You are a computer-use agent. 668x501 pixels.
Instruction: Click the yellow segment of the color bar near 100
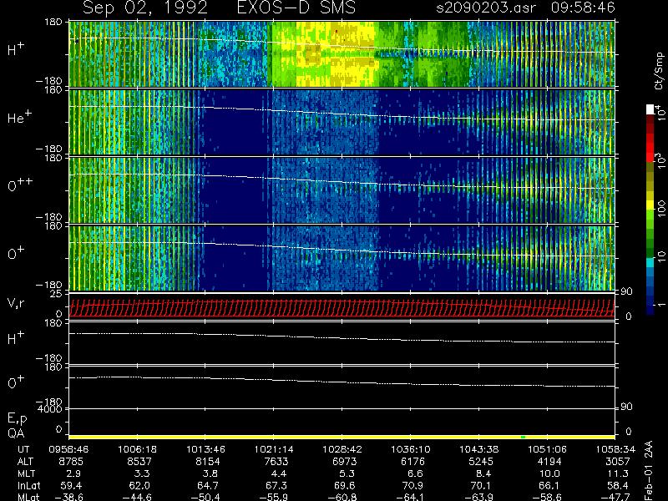650,205
